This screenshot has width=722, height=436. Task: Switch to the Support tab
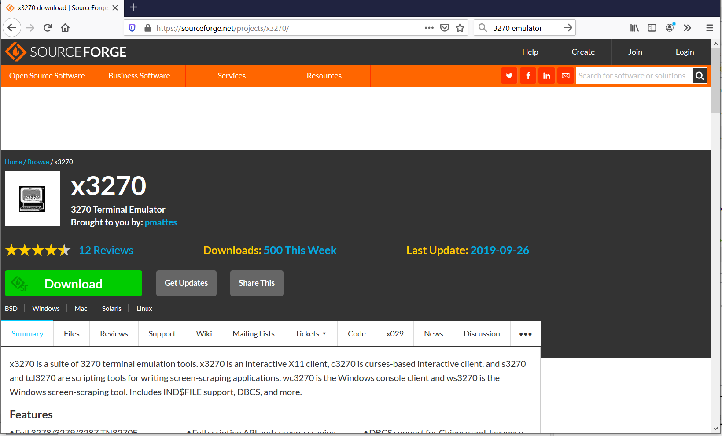[x=162, y=334]
